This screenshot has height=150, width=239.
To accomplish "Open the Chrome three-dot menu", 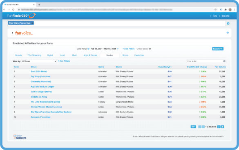I will pyautogui.click(x=235, y=9).
